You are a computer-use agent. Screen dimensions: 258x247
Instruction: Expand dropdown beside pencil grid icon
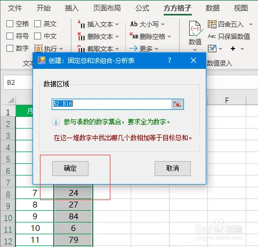pyautogui.click(x=220, y=49)
